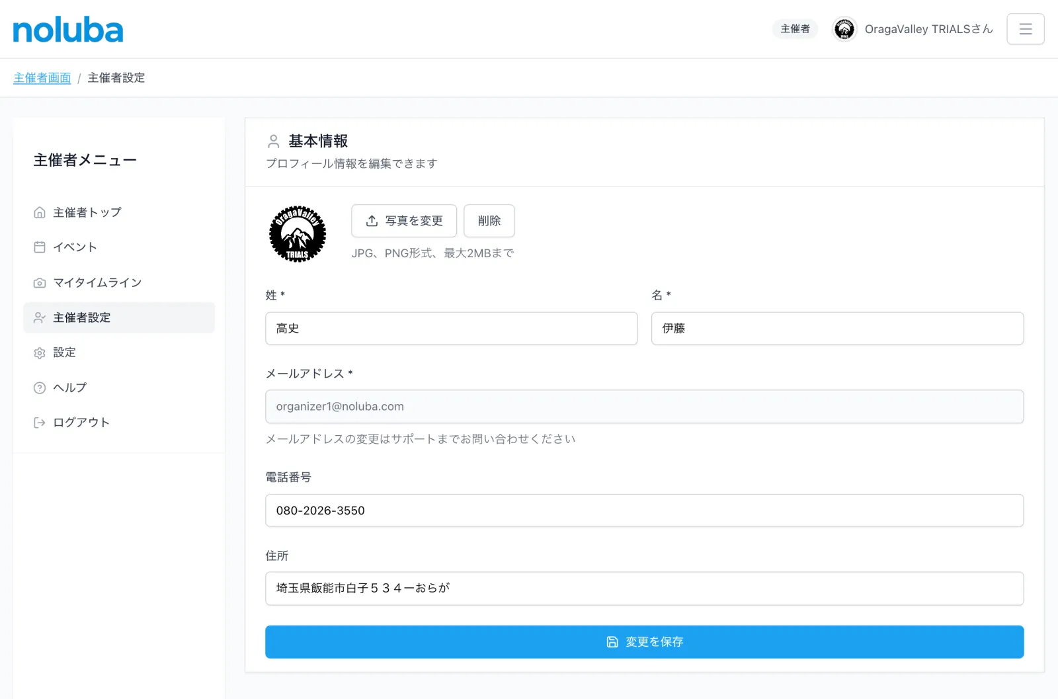
Task: Click the user icon beside 主催者設定
Action: (40, 317)
